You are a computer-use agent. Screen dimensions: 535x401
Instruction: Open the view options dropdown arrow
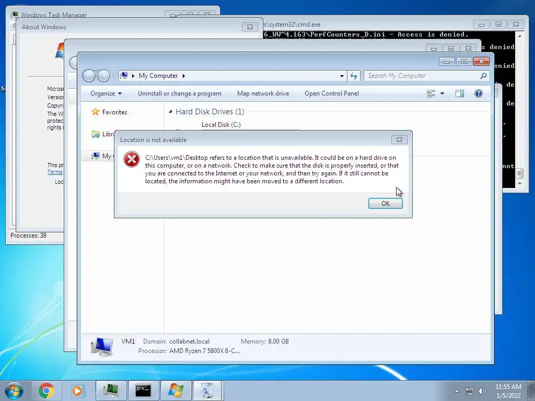point(442,93)
